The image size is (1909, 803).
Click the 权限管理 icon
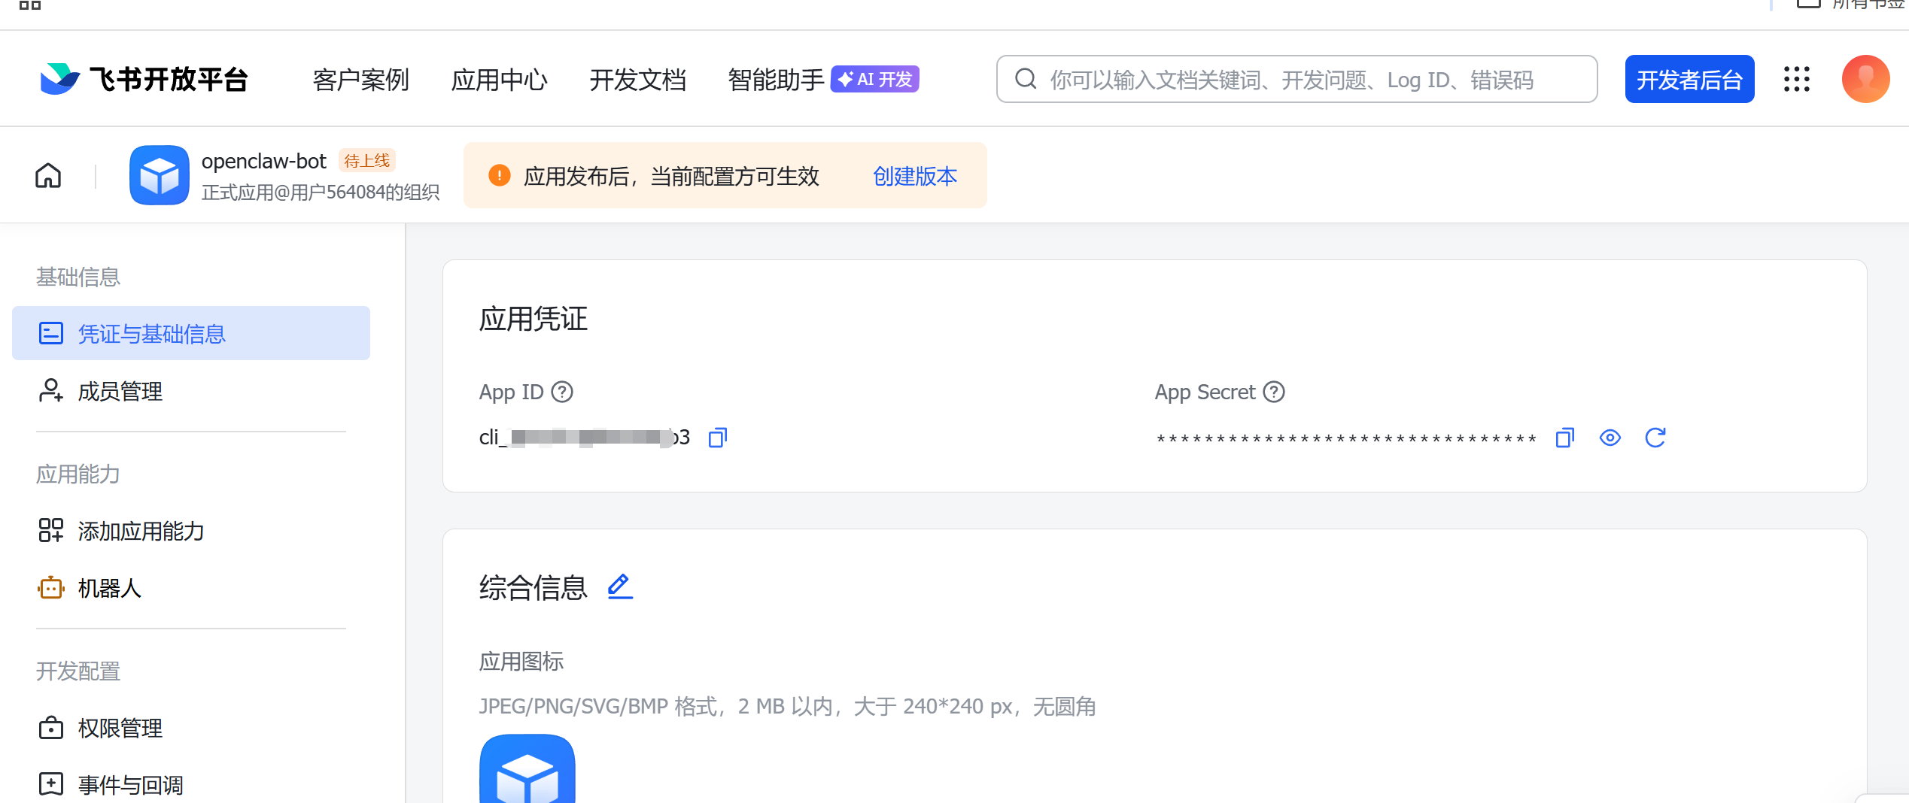pos(51,727)
